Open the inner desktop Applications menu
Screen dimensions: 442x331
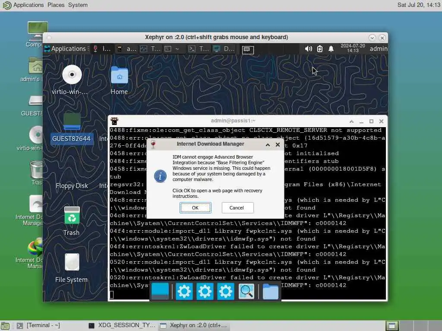[66, 49]
